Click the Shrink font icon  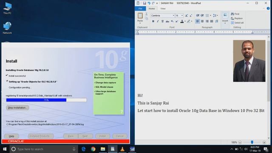coord(191,16)
